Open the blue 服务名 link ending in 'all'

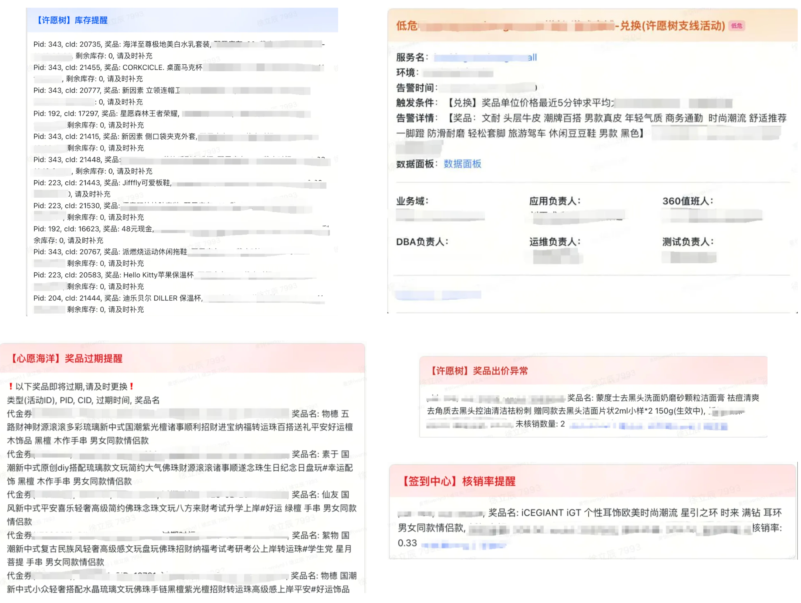coord(485,58)
